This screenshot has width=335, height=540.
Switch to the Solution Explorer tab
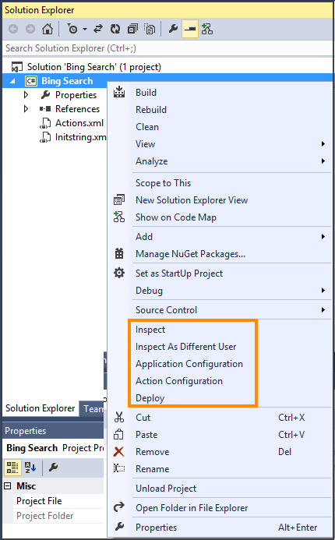tap(41, 408)
